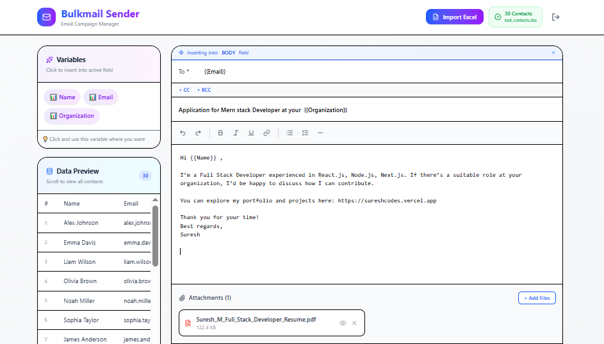The width and height of the screenshot is (604, 344).
Task: Insert the Email variable
Action: [101, 97]
